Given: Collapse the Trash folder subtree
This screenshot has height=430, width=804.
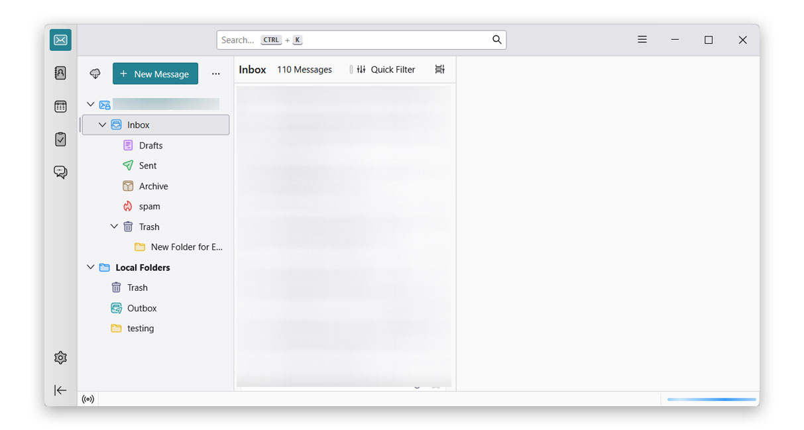Looking at the screenshot, I should pyautogui.click(x=114, y=227).
